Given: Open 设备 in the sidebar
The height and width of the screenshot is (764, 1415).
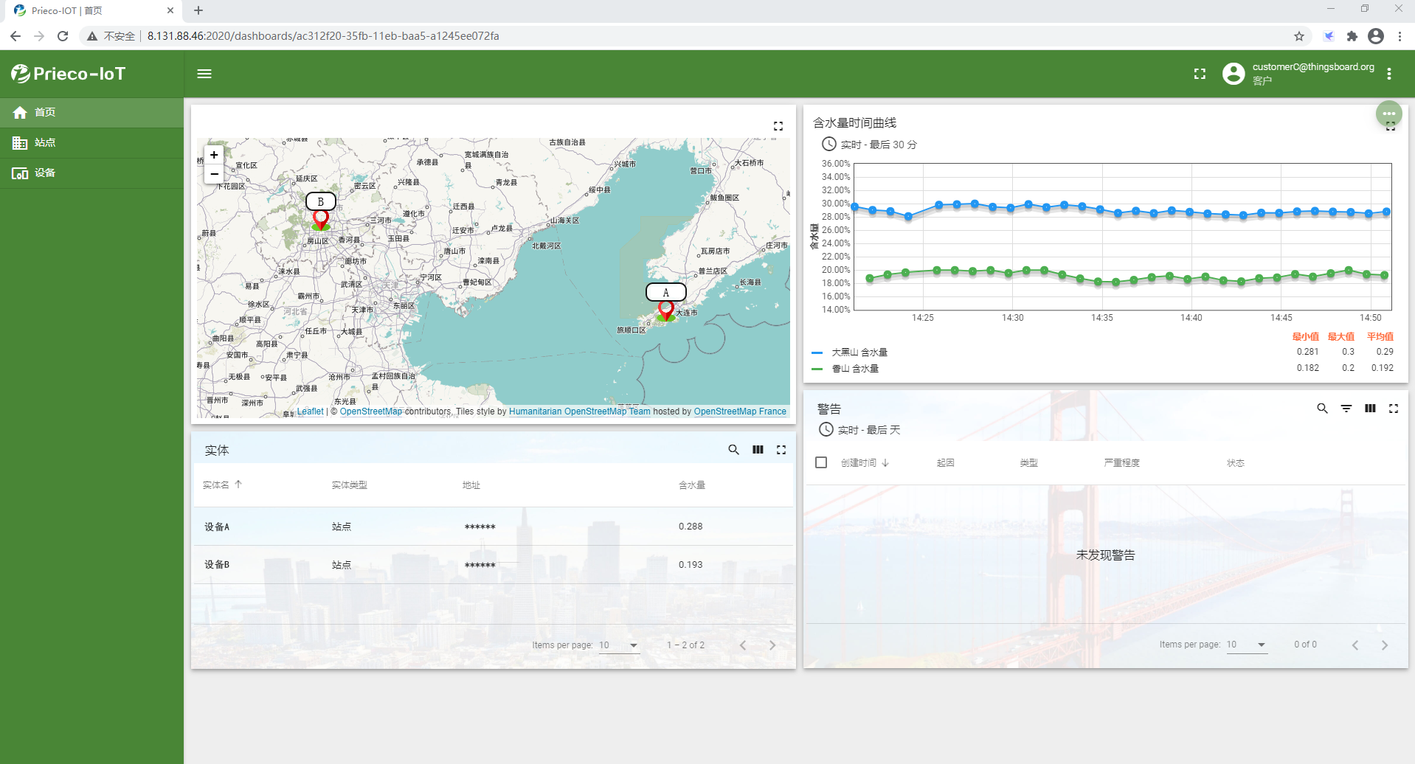Looking at the screenshot, I should tap(45, 173).
